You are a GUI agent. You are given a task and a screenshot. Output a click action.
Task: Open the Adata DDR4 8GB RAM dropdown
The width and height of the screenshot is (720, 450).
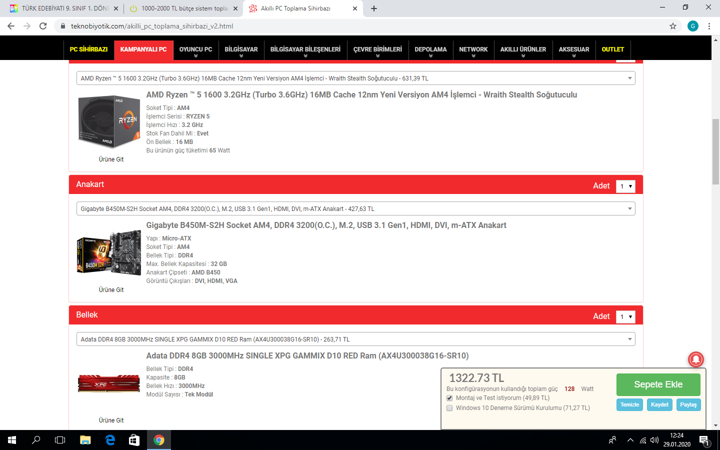click(355, 339)
